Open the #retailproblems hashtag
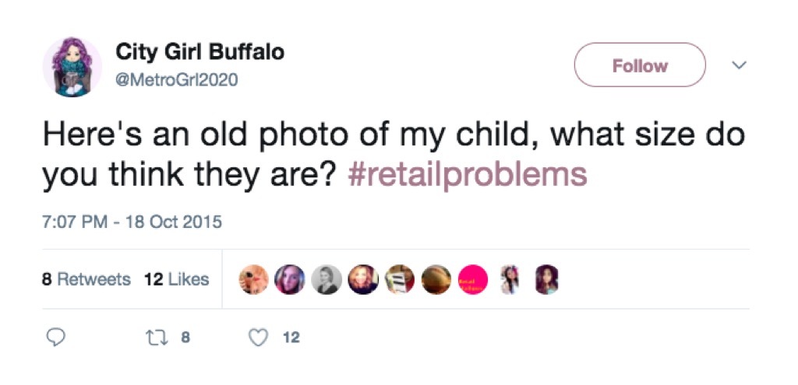The width and height of the screenshot is (798, 385). point(465,175)
